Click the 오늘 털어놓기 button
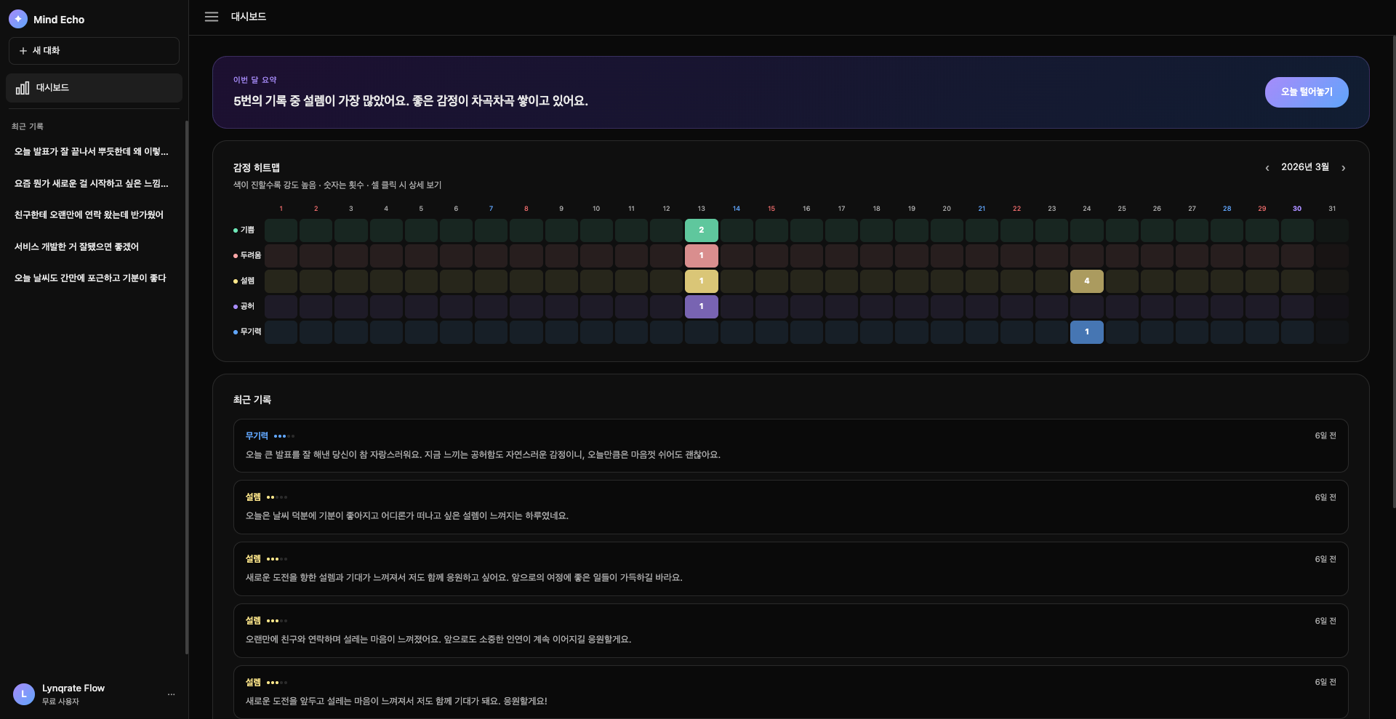This screenshot has width=1396, height=719. [x=1306, y=92]
